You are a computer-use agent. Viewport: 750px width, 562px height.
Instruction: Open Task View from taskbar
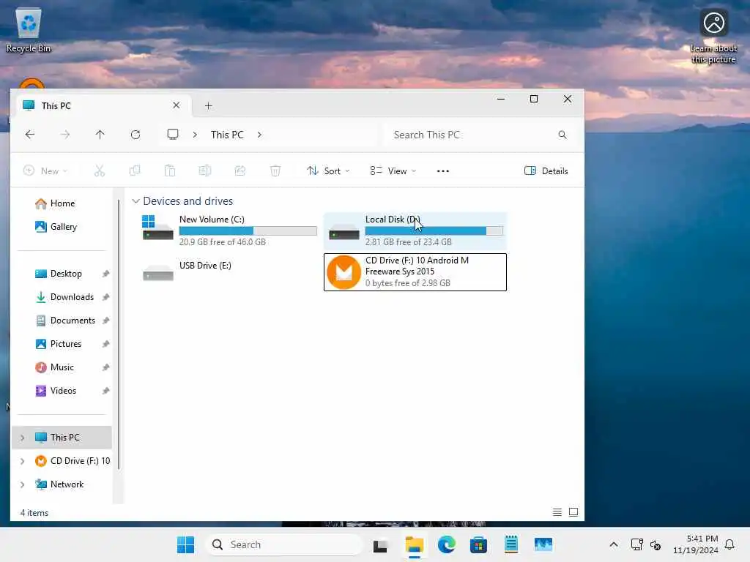click(380, 544)
